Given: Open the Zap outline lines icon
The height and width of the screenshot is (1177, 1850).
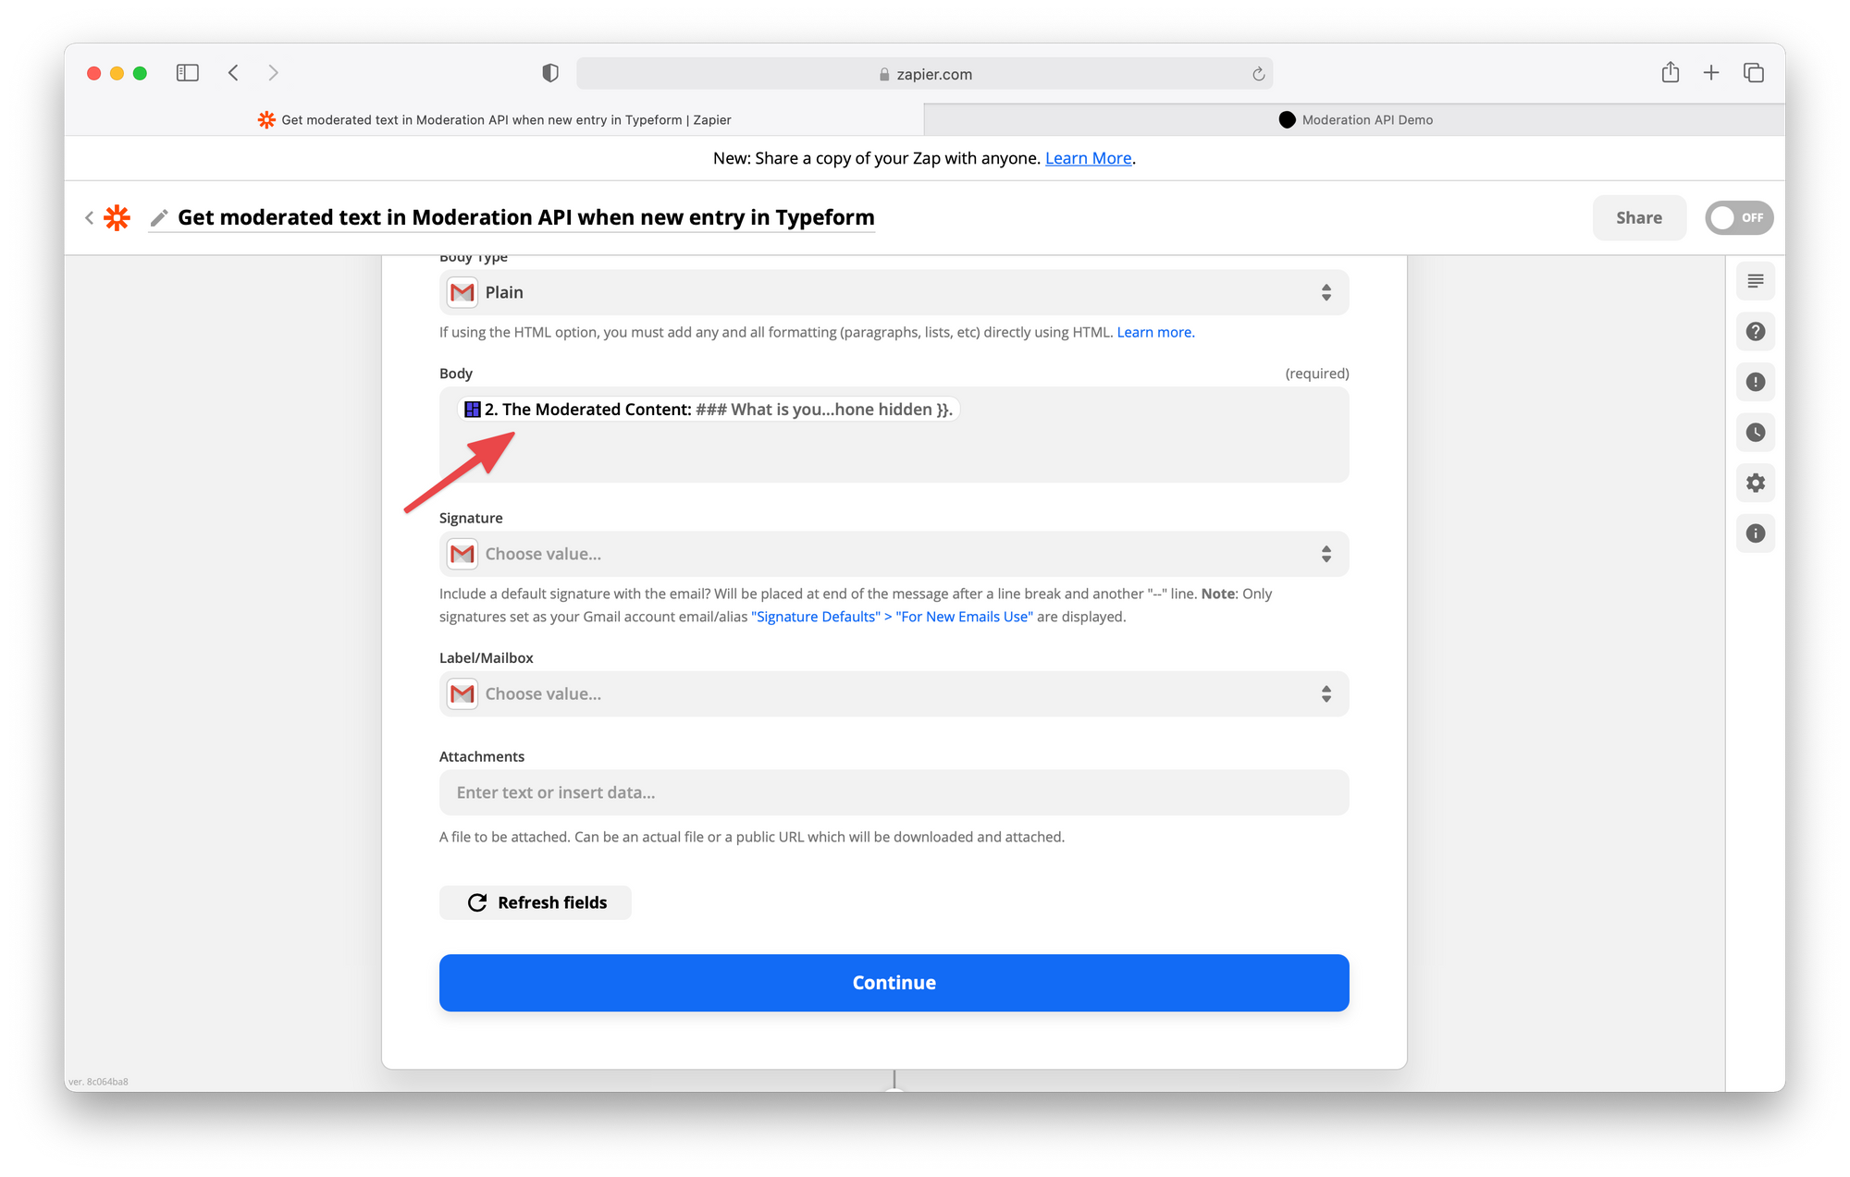Looking at the screenshot, I should tap(1755, 281).
